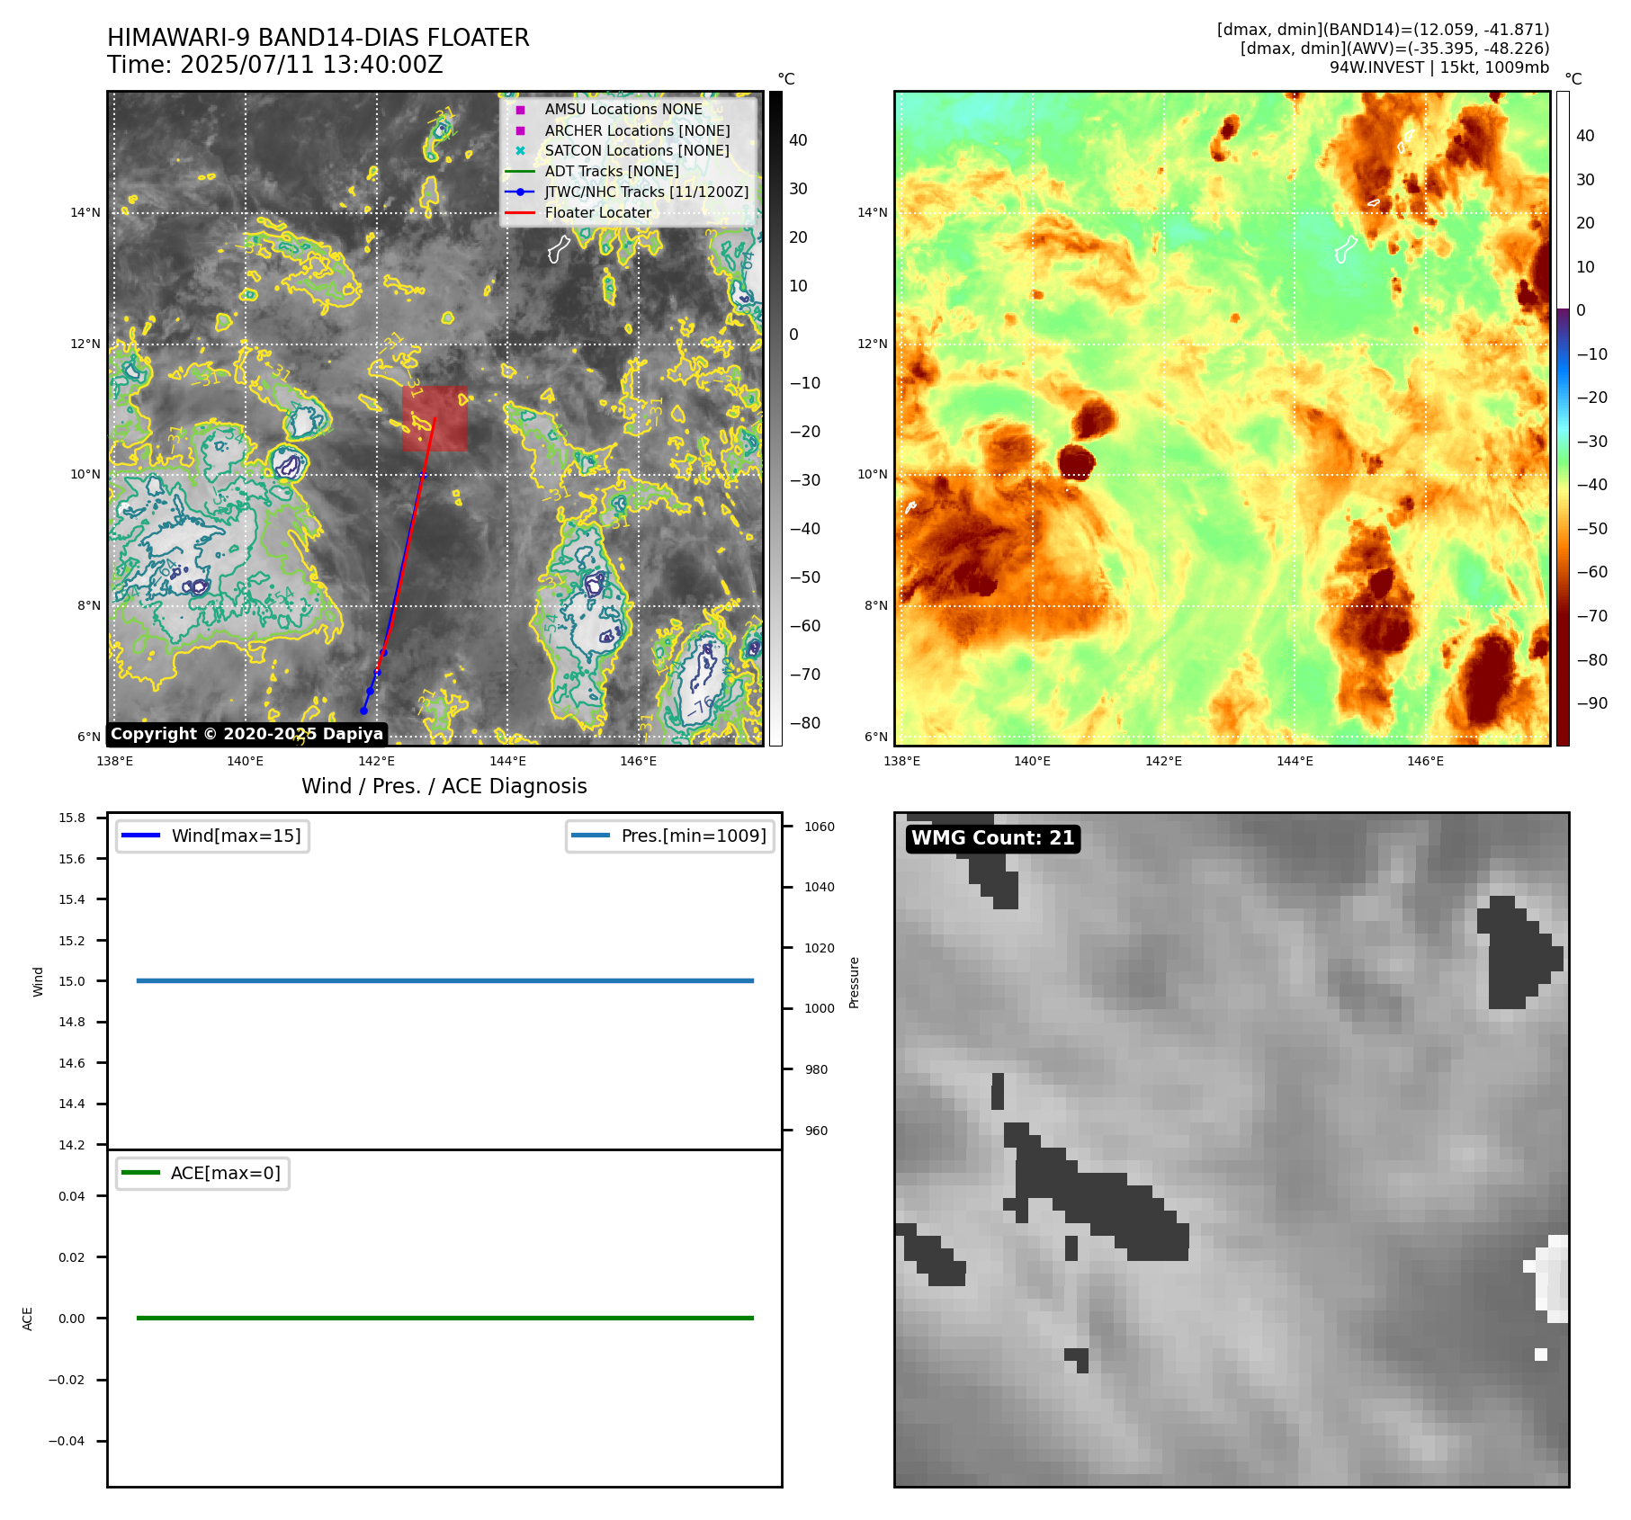Click the 1060 pressure axis tick
The image size is (1631, 1520).
click(x=820, y=827)
